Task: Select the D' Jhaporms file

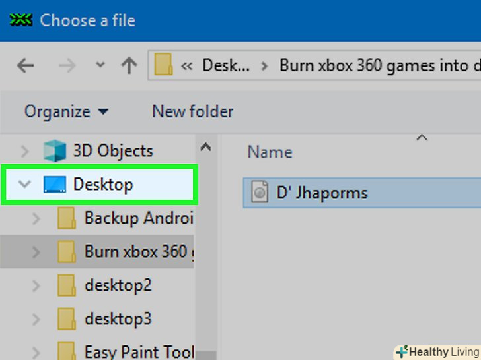Action: point(362,193)
